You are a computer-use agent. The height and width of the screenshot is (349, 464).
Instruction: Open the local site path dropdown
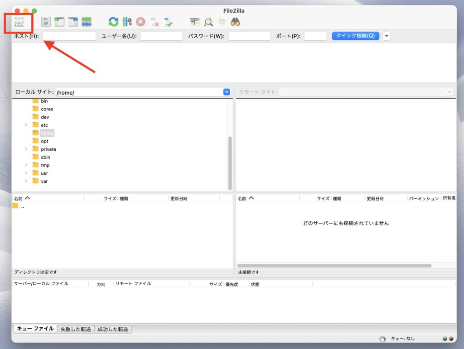227,92
